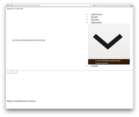Click the Our New Journey Recovery Homes logo link
This screenshot has height=117, width=139.
[x=29, y=40]
